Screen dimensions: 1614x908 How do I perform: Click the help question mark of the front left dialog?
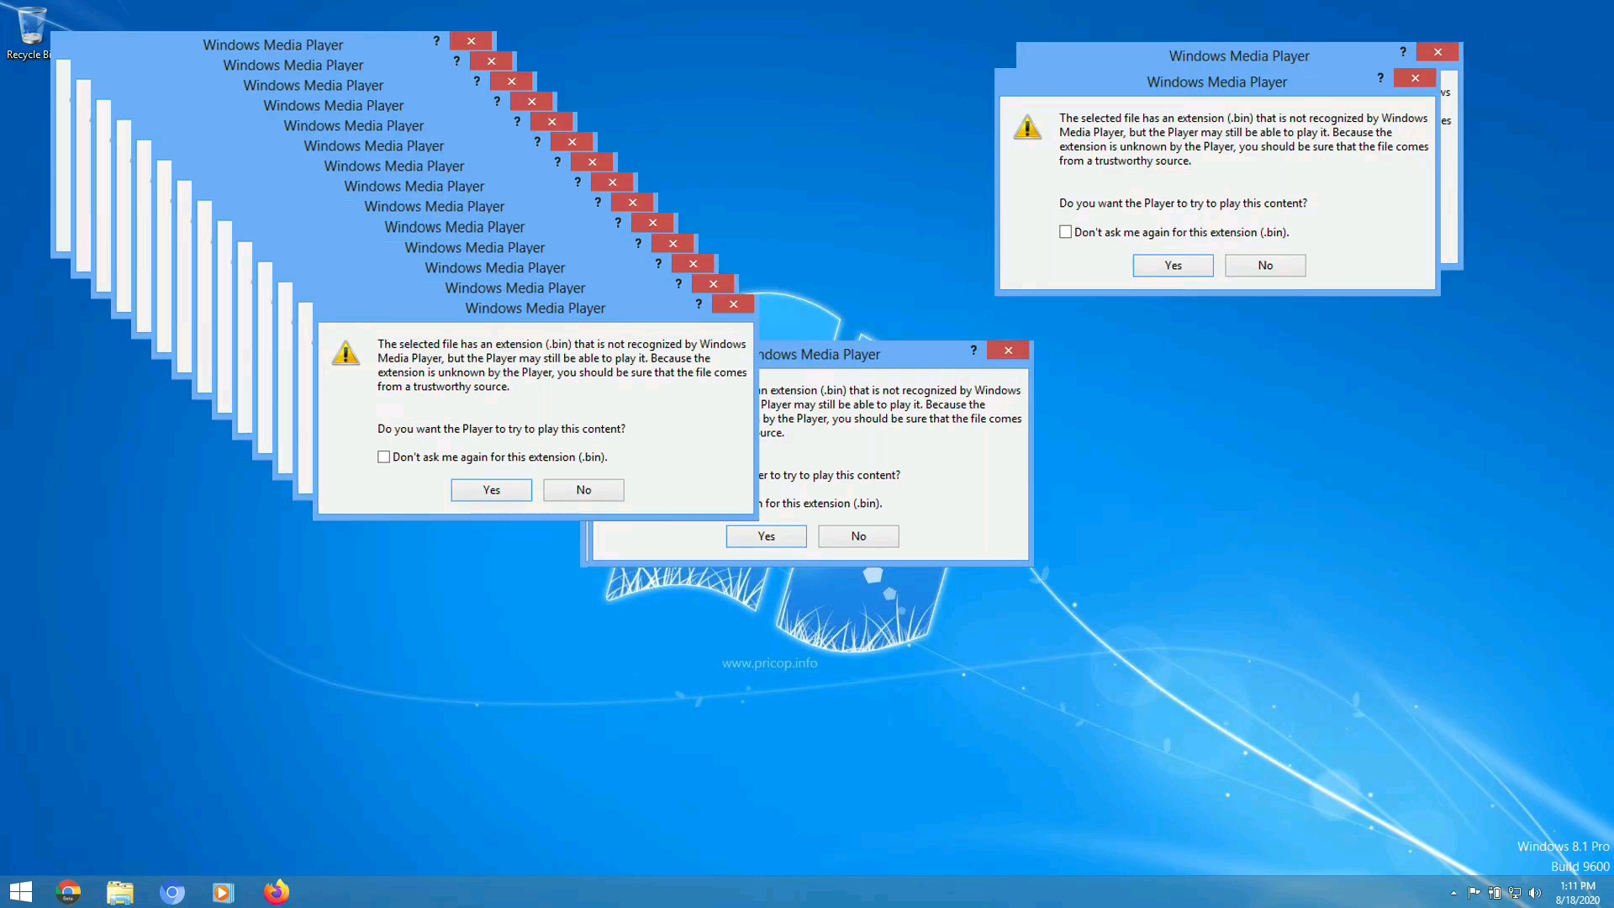699,304
